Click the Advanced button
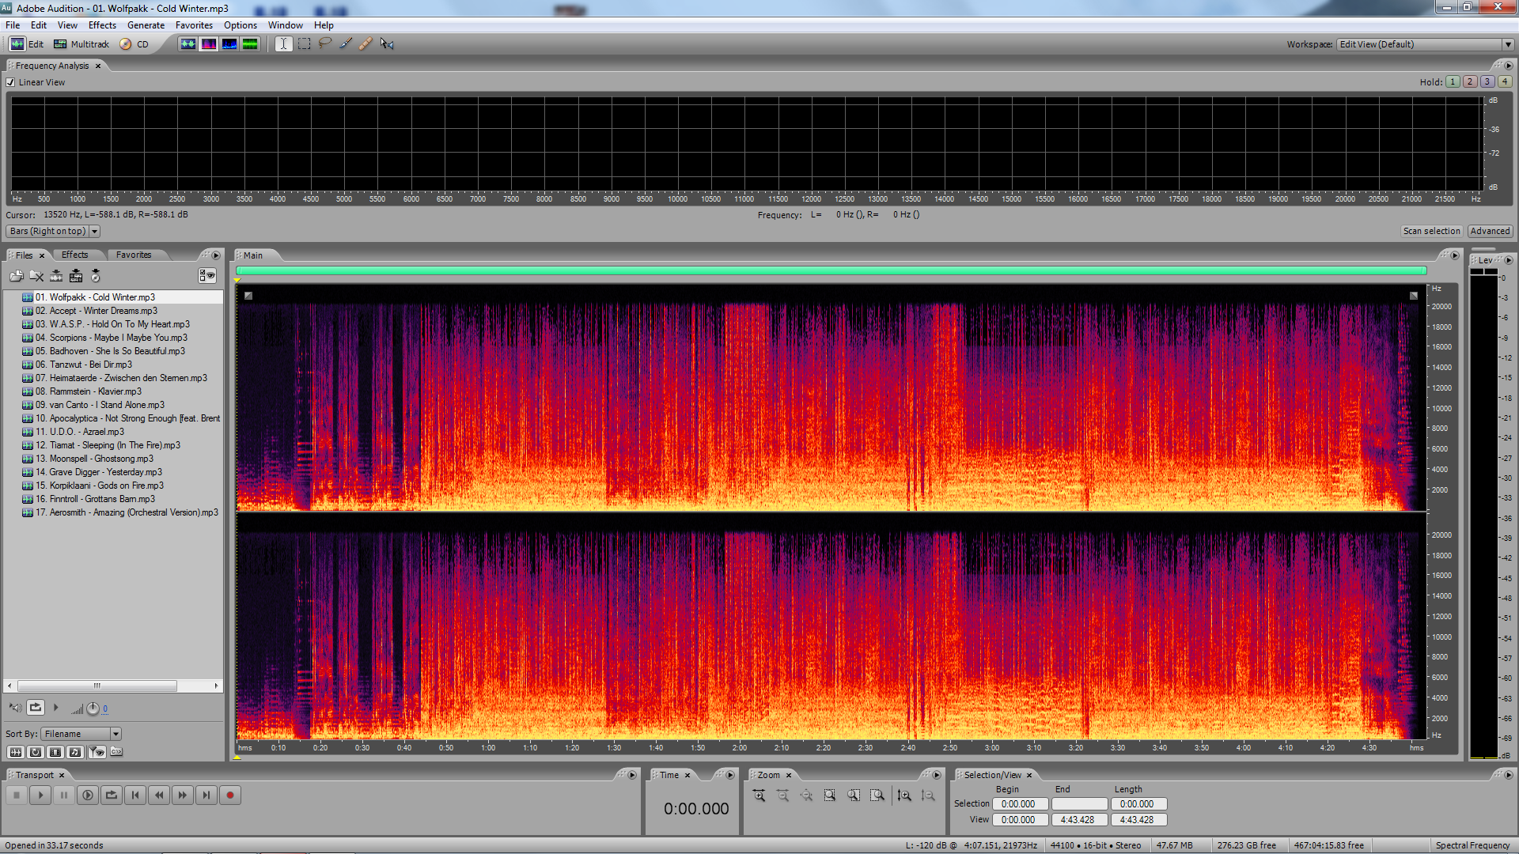 [x=1490, y=231]
